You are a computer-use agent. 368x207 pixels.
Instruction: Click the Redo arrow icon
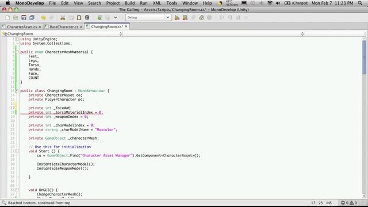coord(51,18)
